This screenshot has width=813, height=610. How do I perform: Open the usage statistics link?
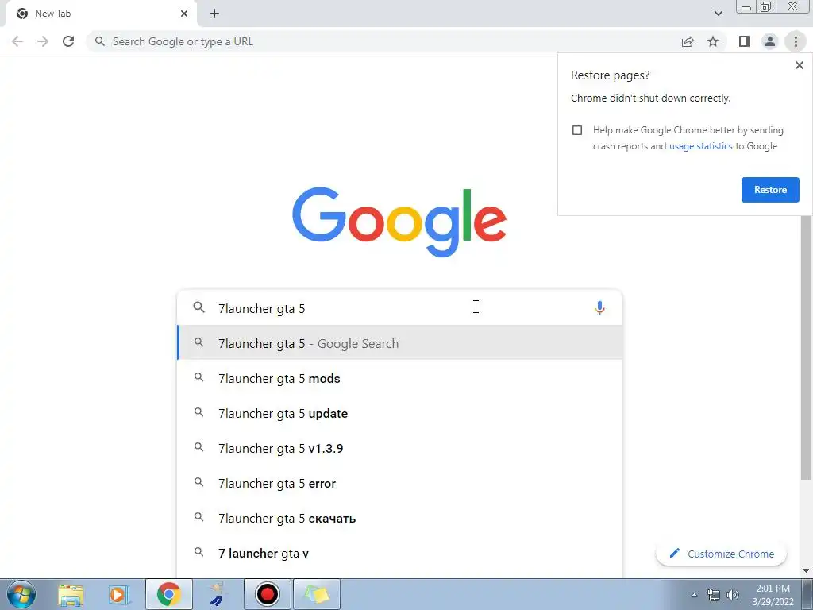pyautogui.click(x=700, y=146)
